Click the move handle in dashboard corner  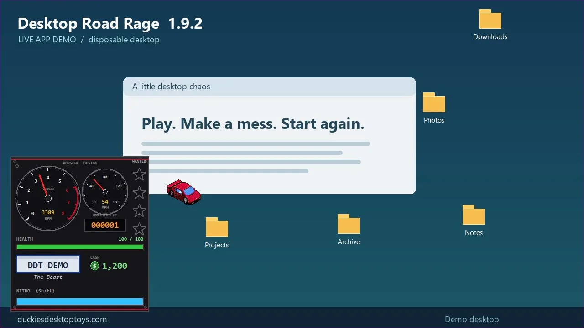(17, 166)
